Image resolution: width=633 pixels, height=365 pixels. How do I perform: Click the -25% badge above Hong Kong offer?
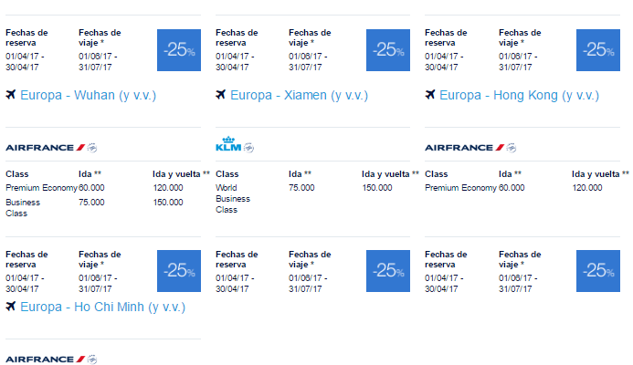(x=598, y=50)
